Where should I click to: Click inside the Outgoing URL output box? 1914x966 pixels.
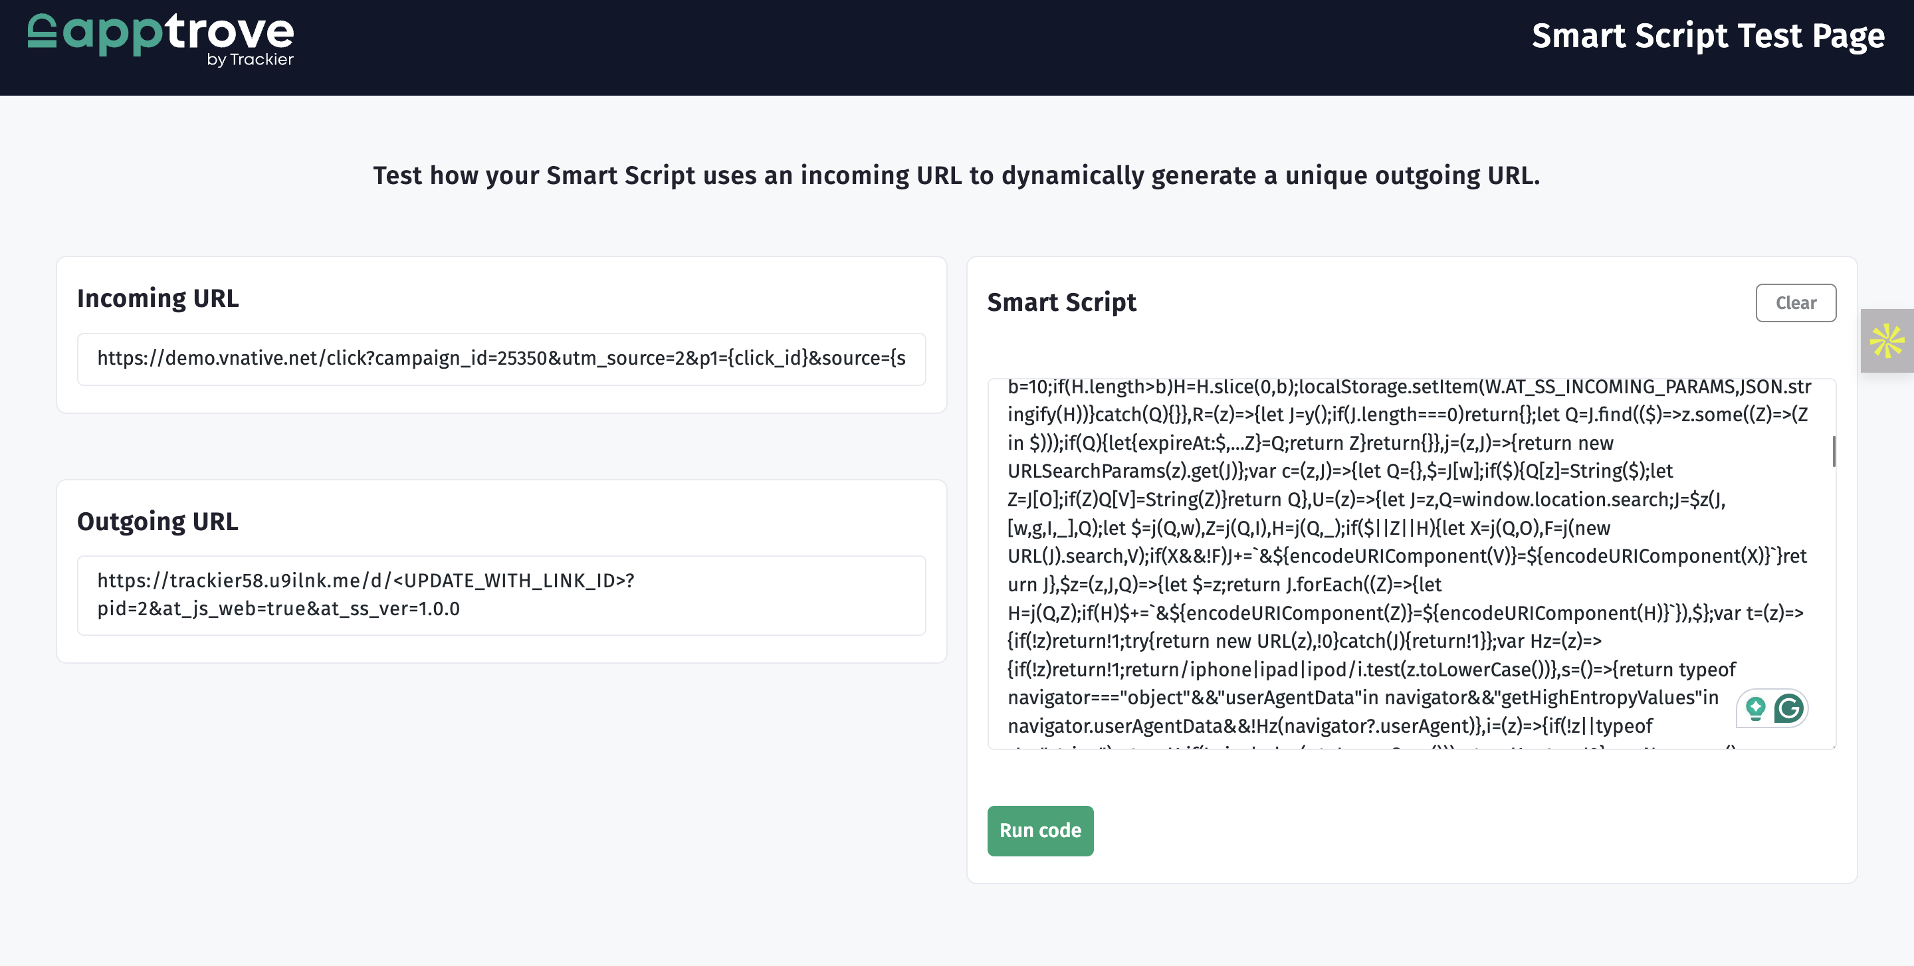502,595
